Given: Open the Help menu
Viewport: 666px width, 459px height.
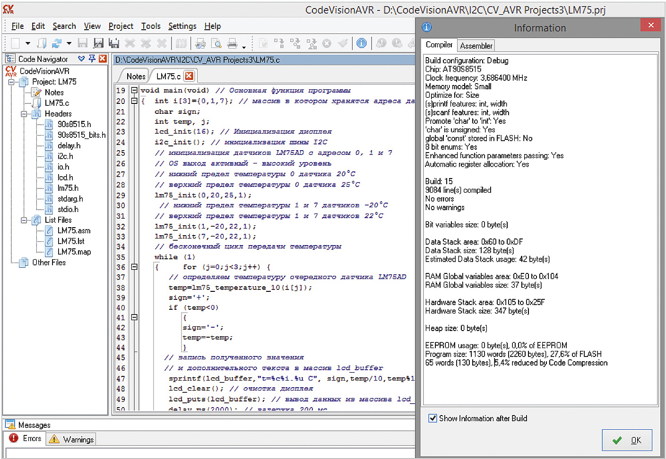Looking at the screenshot, I should click(x=212, y=26).
